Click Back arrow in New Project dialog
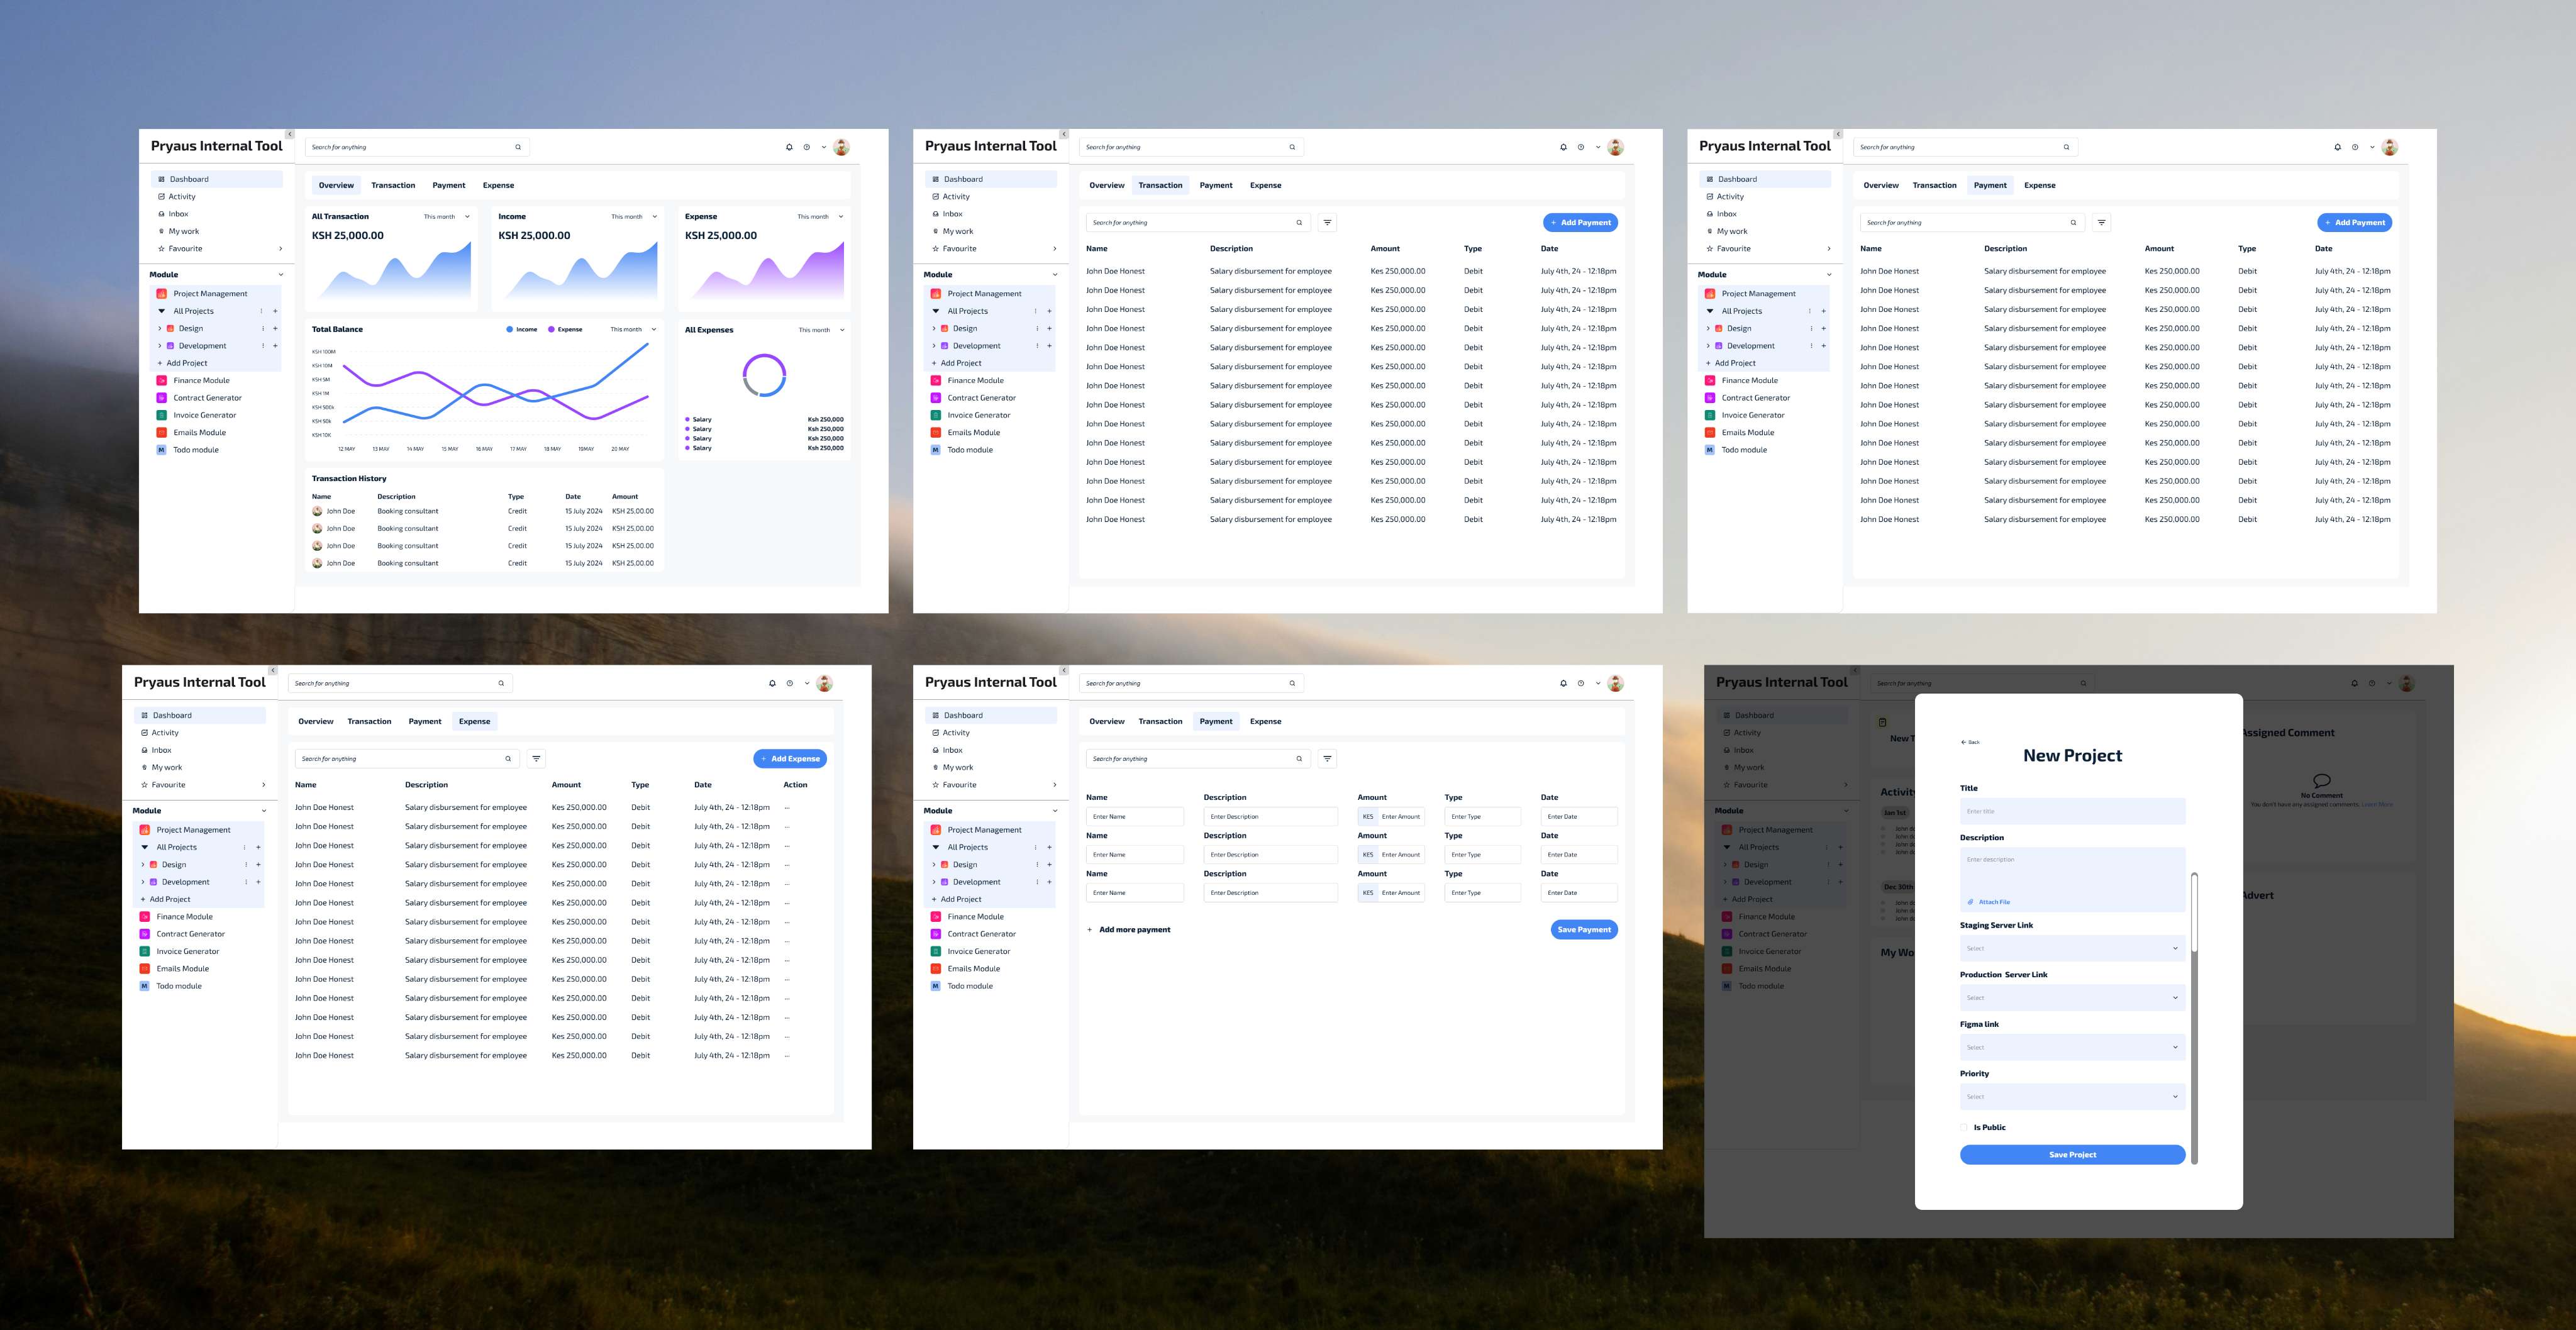 pyautogui.click(x=1964, y=742)
